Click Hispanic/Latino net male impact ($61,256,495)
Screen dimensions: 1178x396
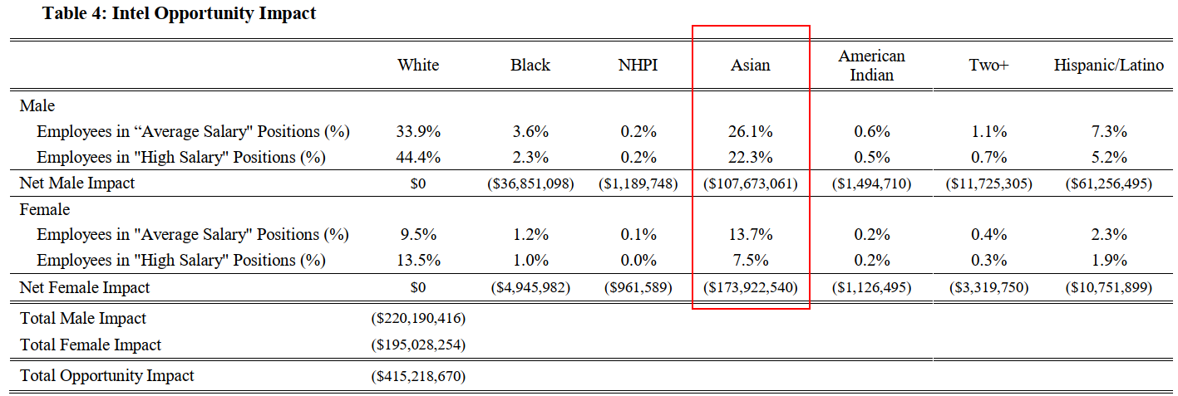tap(1109, 183)
